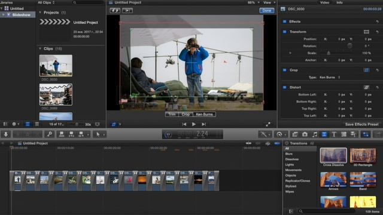Viewport: 383px width, 215px height.
Task: Collapse the Untitled library
Action: [1, 8]
